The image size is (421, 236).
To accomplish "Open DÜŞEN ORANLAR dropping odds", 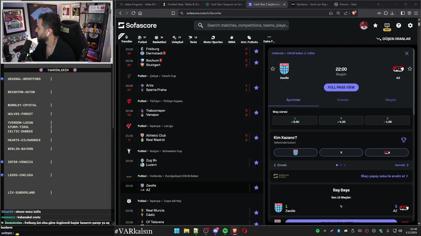I will pyautogui.click(x=393, y=39).
